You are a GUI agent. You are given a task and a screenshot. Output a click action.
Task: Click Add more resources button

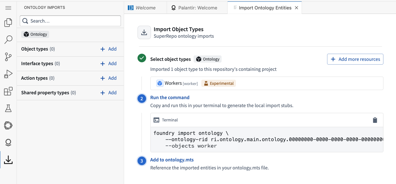point(355,59)
